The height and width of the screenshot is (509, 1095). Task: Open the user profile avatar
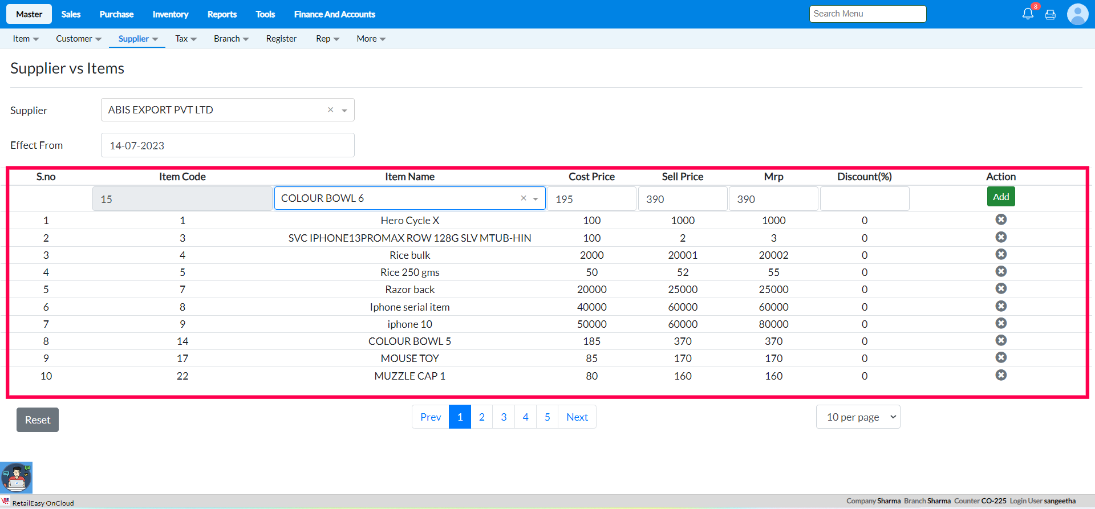point(1077,14)
